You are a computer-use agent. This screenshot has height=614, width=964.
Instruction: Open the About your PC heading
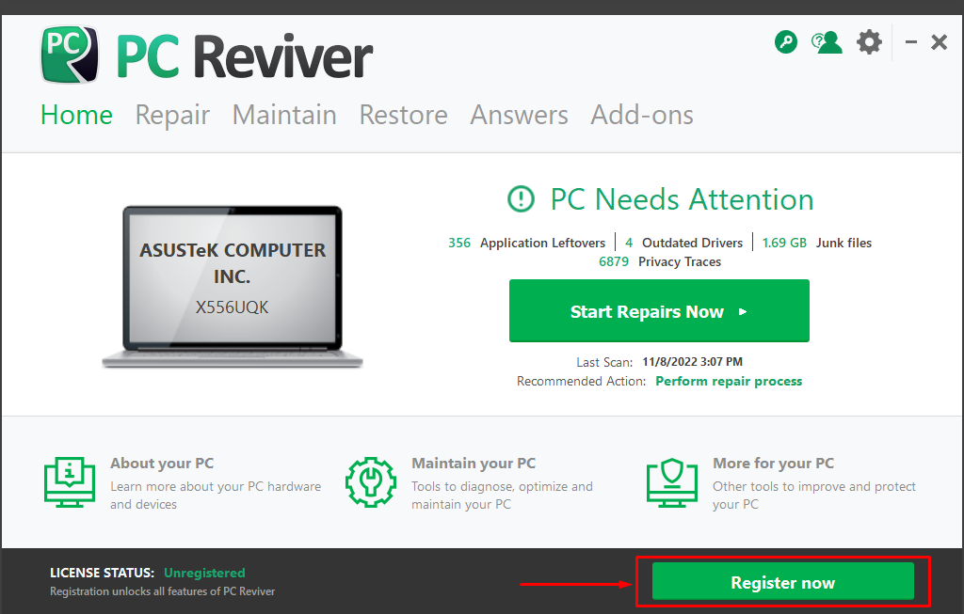coord(162,463)
